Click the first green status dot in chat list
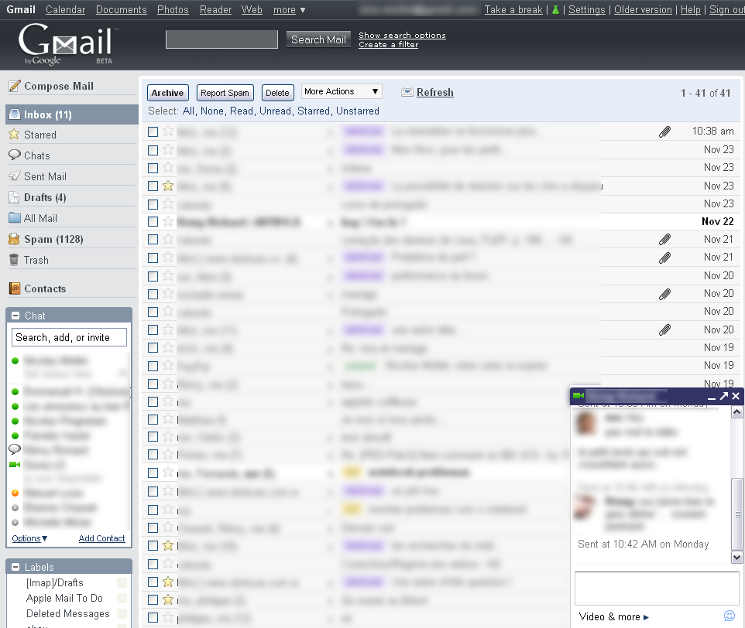This screenshot has height=628, width=745. (x=15, y=361)
